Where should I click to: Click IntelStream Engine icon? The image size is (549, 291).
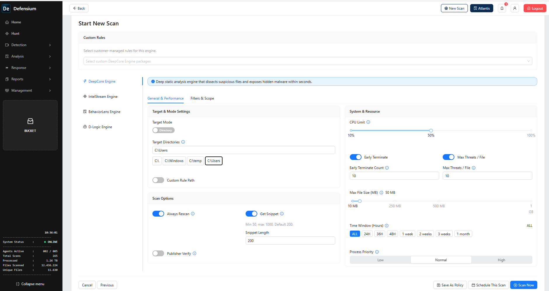pos(85,96)
